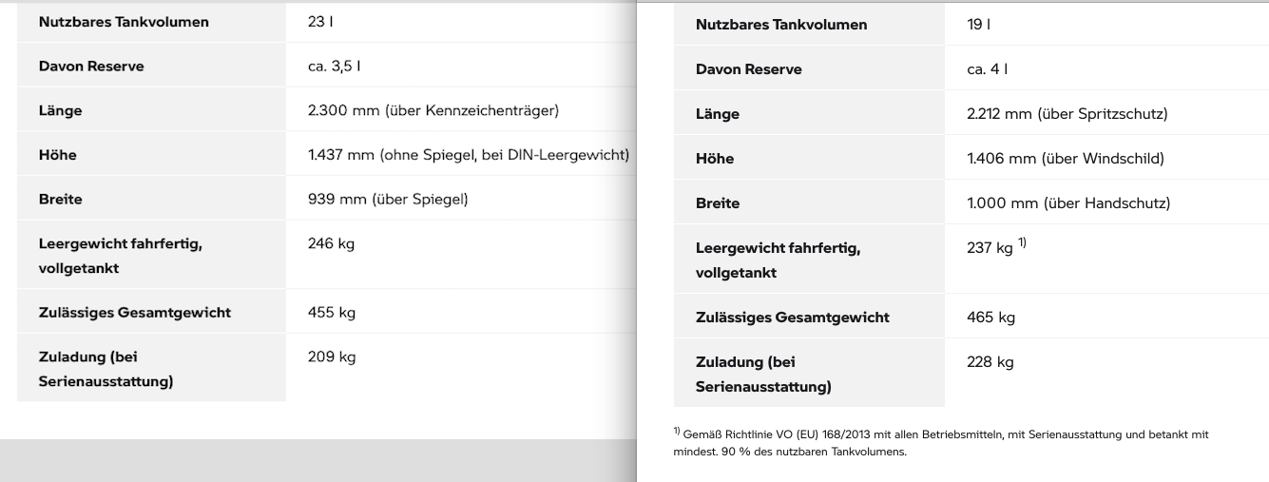Select the 209 kg Zuladung value
Viewport: 1269px width, 482px height.
point(331,357)
